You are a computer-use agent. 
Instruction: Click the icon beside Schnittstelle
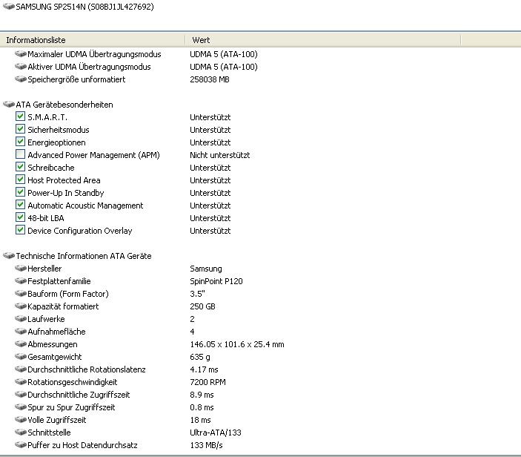(21, 433)
